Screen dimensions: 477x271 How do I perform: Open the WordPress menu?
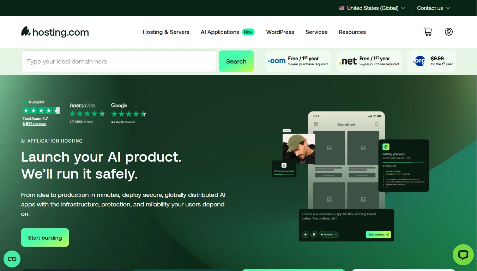coord(280,32)
